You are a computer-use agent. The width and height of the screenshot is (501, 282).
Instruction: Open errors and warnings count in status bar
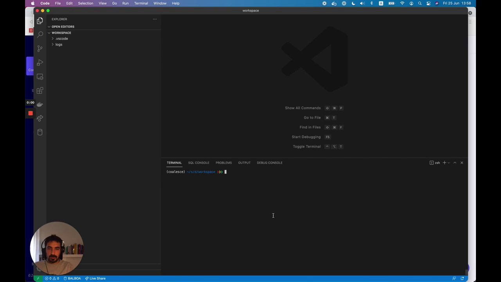pyautogui.click(x=52, y=278)
